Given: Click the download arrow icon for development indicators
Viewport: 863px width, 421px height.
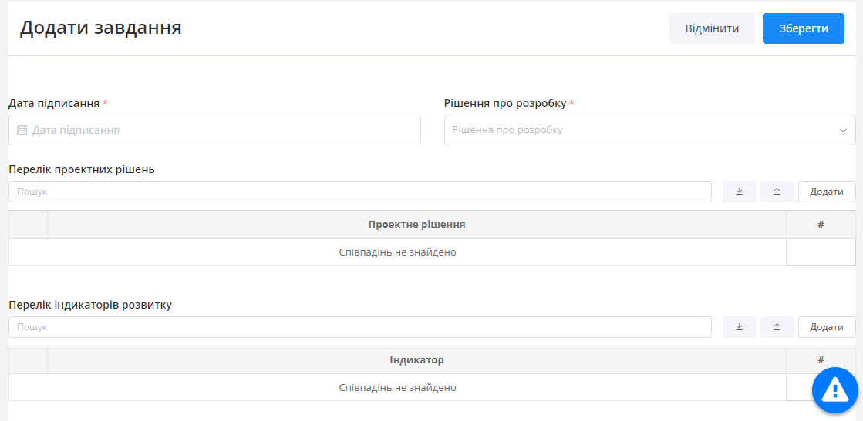Looking at the screenshot, I should 739,327.
